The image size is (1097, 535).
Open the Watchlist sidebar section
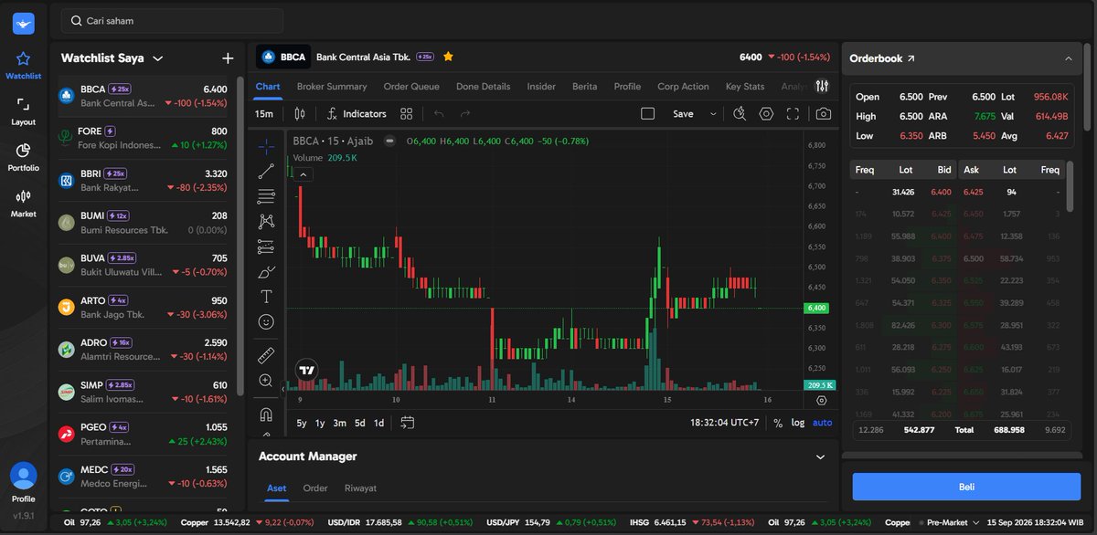click(23, 66)
